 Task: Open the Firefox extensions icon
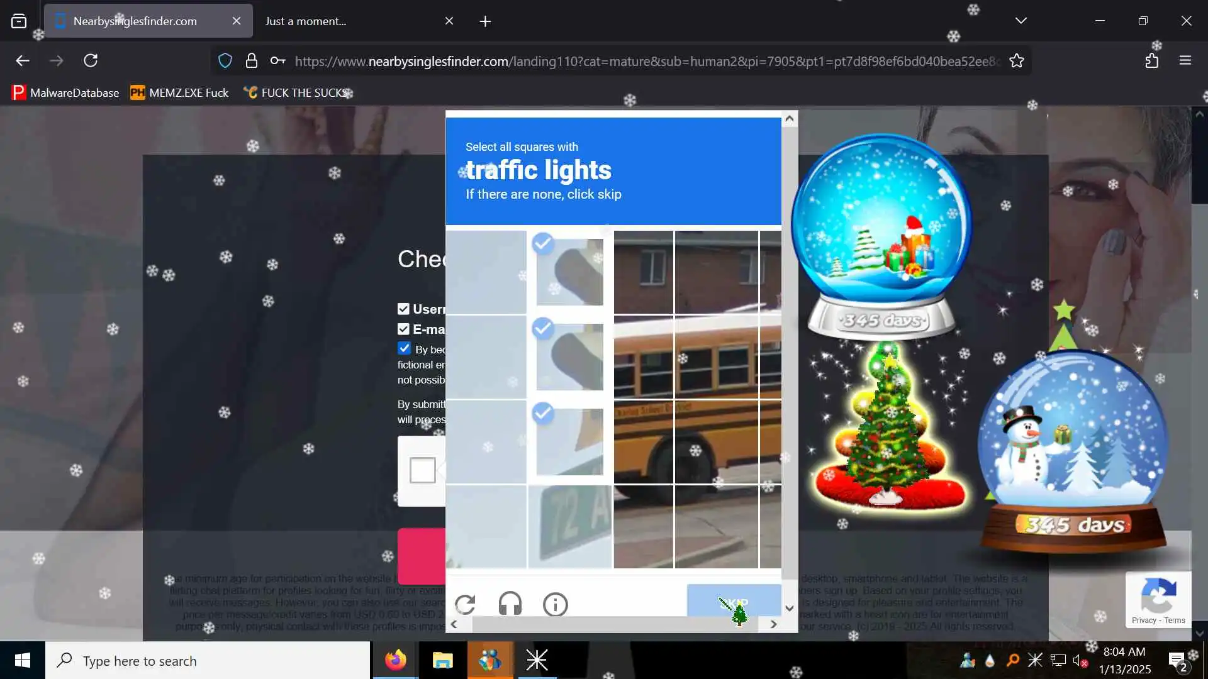pos(1151,60)
